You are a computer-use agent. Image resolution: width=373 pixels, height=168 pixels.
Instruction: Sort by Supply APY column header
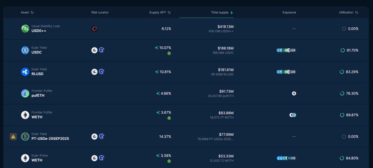click(x=160, y=12)
